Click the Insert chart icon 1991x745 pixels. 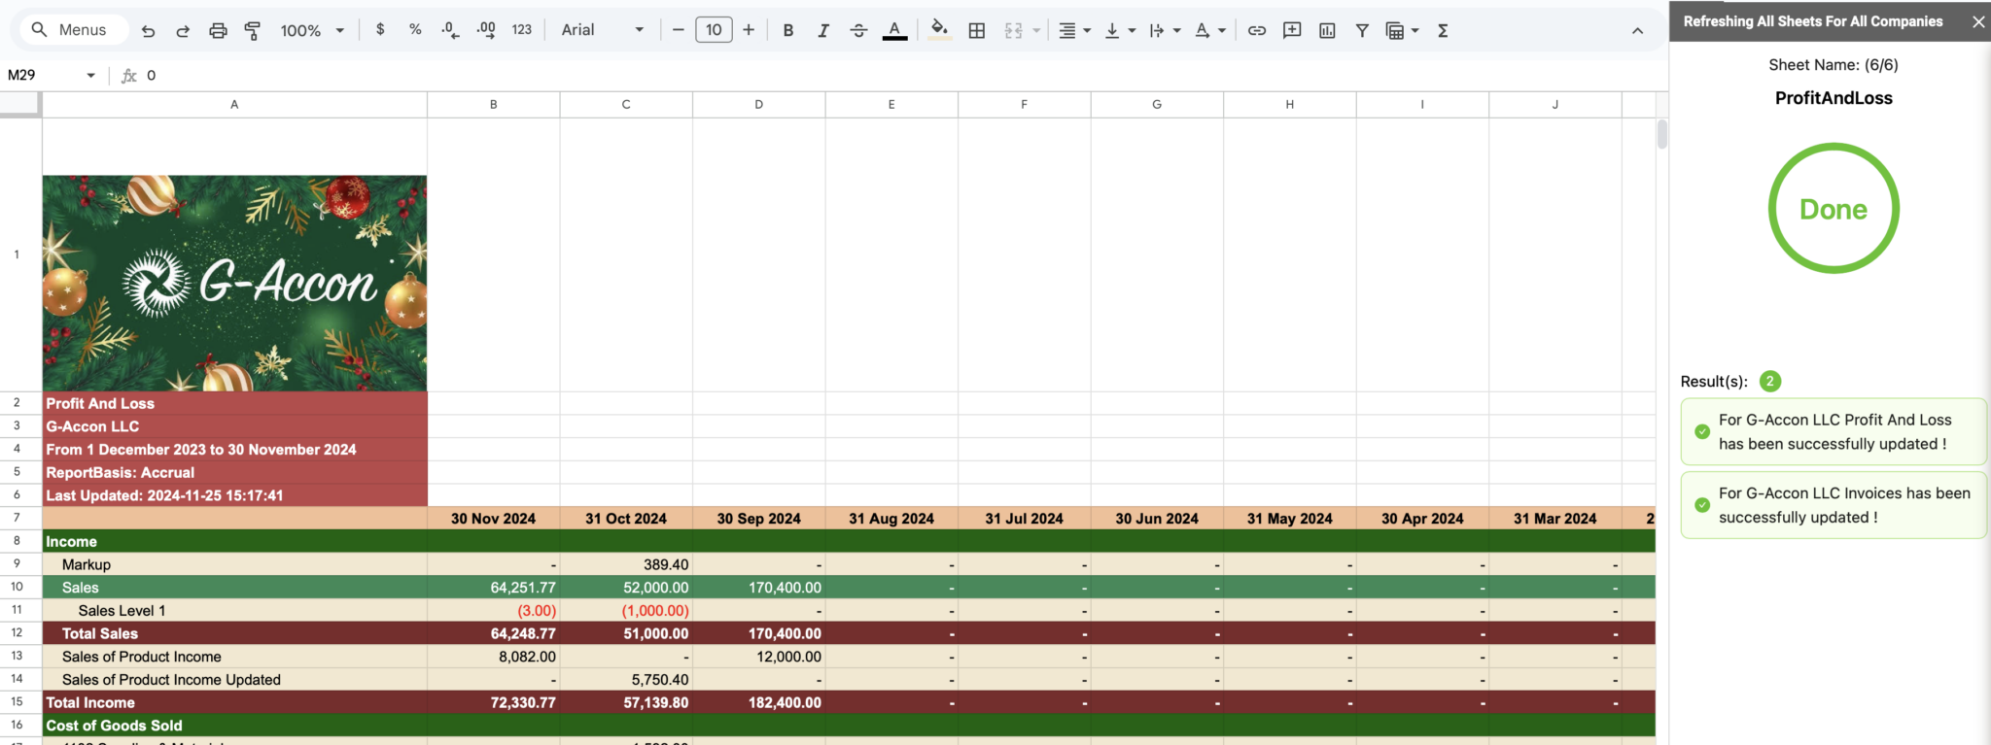click(x=1327, y=30)
